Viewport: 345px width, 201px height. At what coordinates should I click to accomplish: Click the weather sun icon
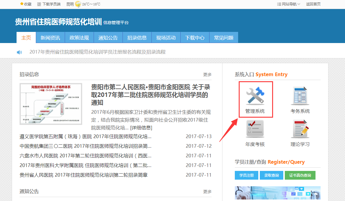78,4
